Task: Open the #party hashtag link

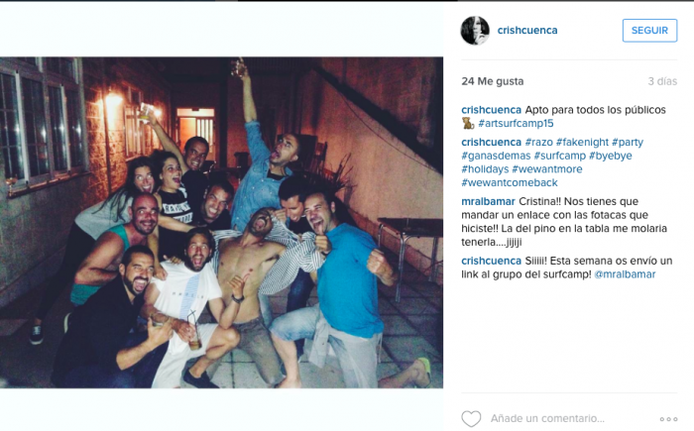Action: pos(628,142)
